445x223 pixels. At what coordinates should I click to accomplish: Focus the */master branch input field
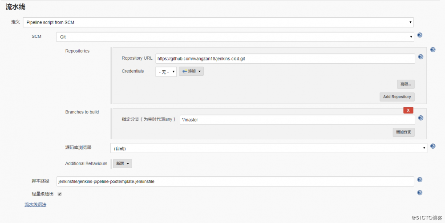[297, 120]
